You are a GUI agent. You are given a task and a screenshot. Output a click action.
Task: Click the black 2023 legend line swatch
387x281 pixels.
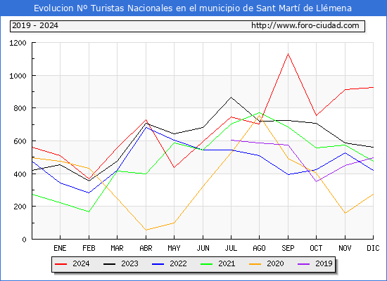point(109,264)
